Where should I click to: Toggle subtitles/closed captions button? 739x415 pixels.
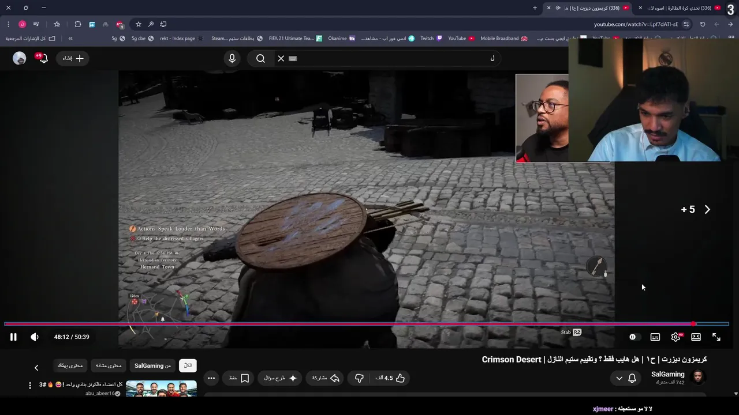pyautogui.click(x=655, y=337)
